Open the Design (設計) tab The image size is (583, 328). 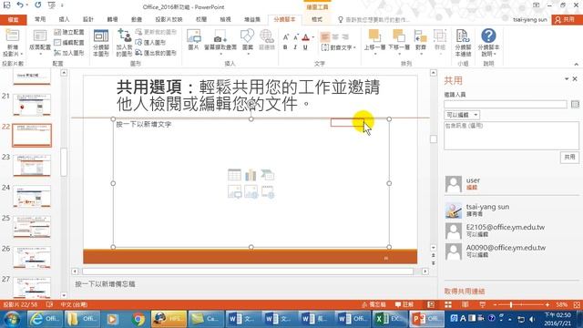(x=88, y=19)
